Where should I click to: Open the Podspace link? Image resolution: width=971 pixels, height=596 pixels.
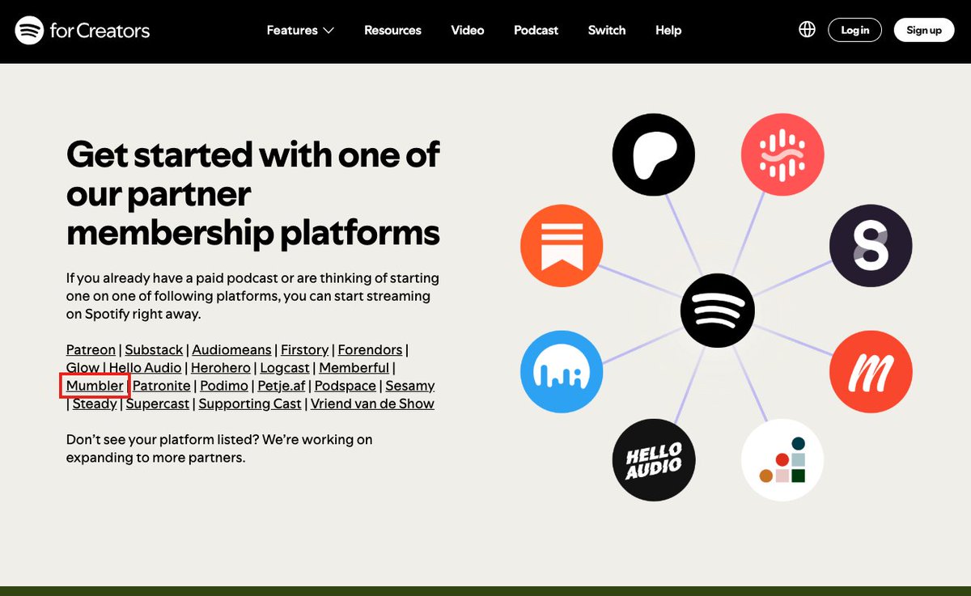click(x=346, y=386)
